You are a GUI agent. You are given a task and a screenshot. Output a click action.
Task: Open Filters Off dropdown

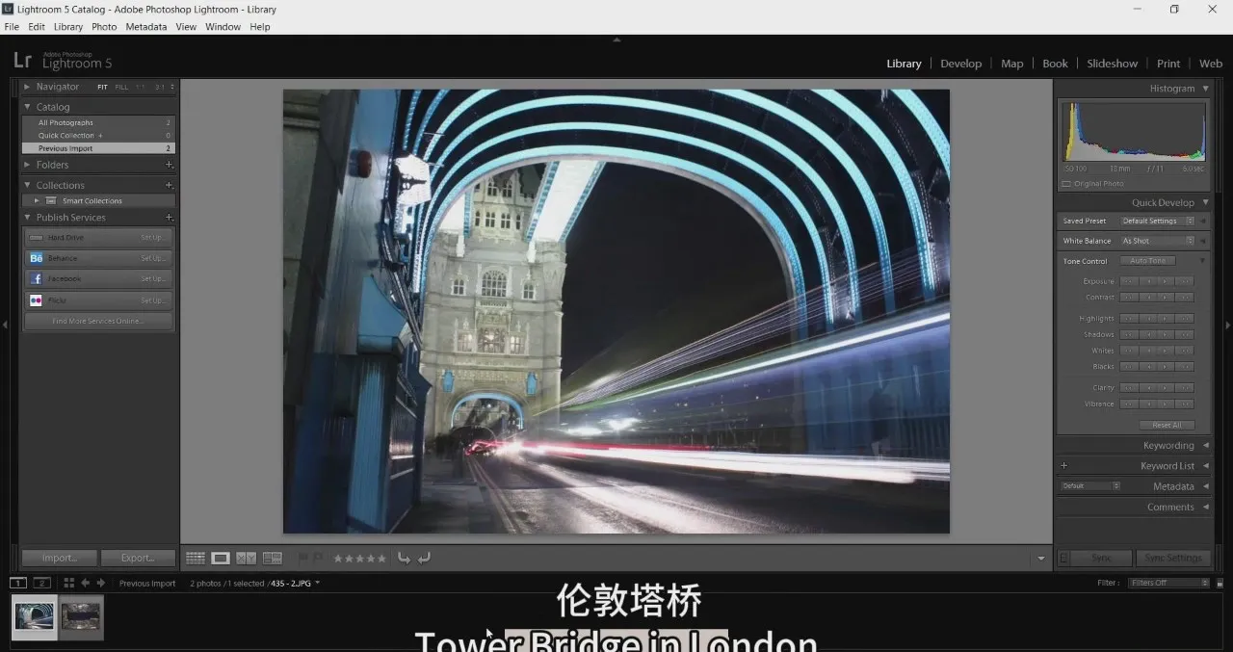click(x=1169, y=583)
